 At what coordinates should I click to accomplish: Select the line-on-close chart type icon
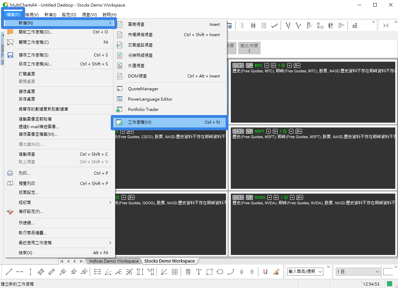coord(275,25)
